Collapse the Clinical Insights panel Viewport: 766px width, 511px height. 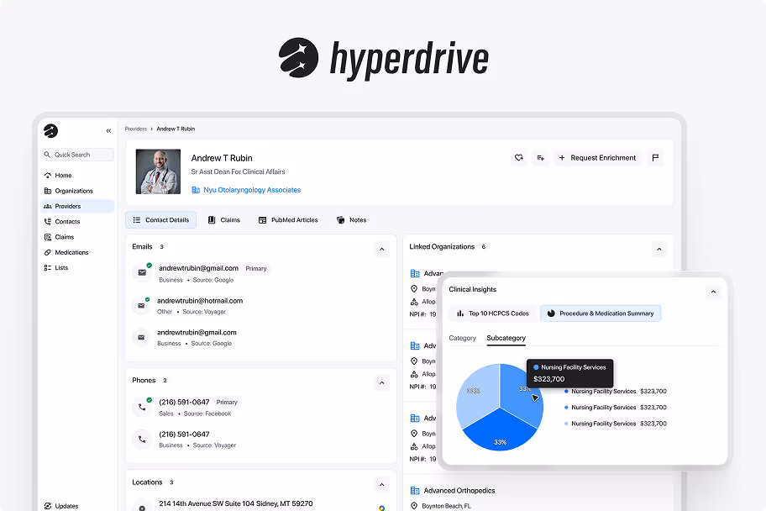click(713, 292)
